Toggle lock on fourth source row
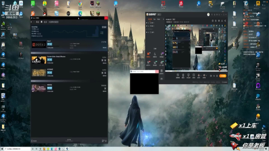The image size is (269, 151). (149, 32)
